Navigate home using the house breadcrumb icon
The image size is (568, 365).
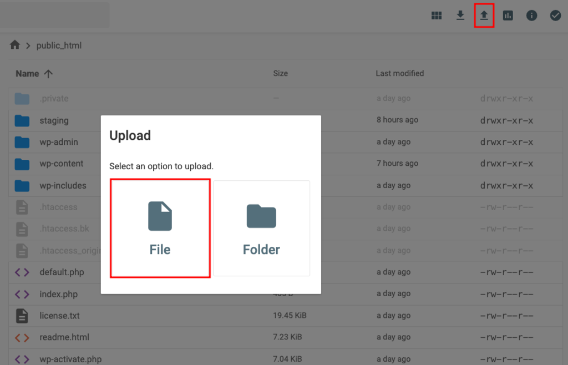click(15, 45)
